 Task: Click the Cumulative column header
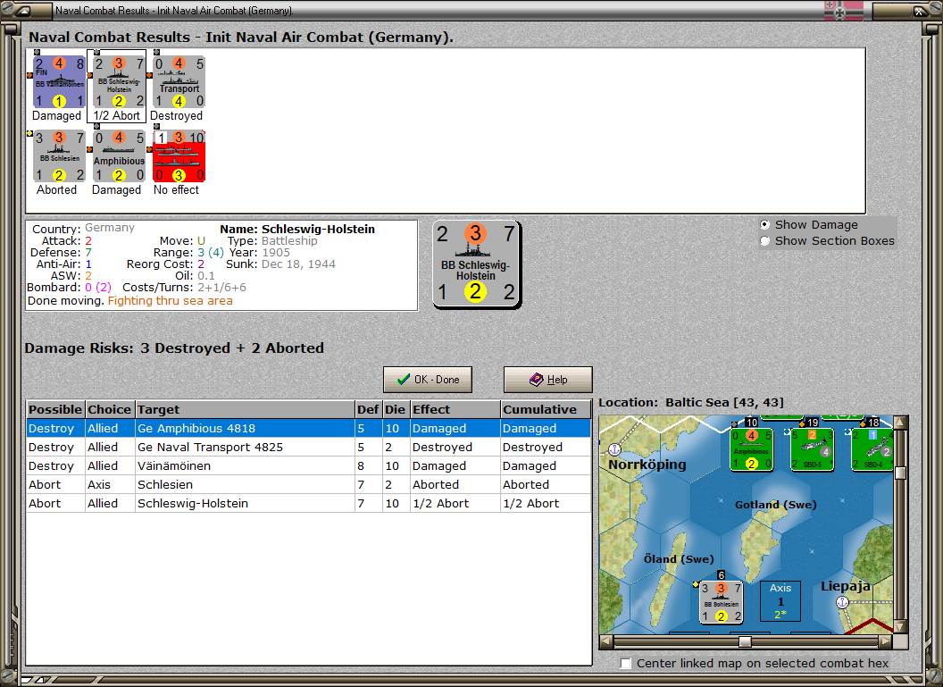coord(546,409)
